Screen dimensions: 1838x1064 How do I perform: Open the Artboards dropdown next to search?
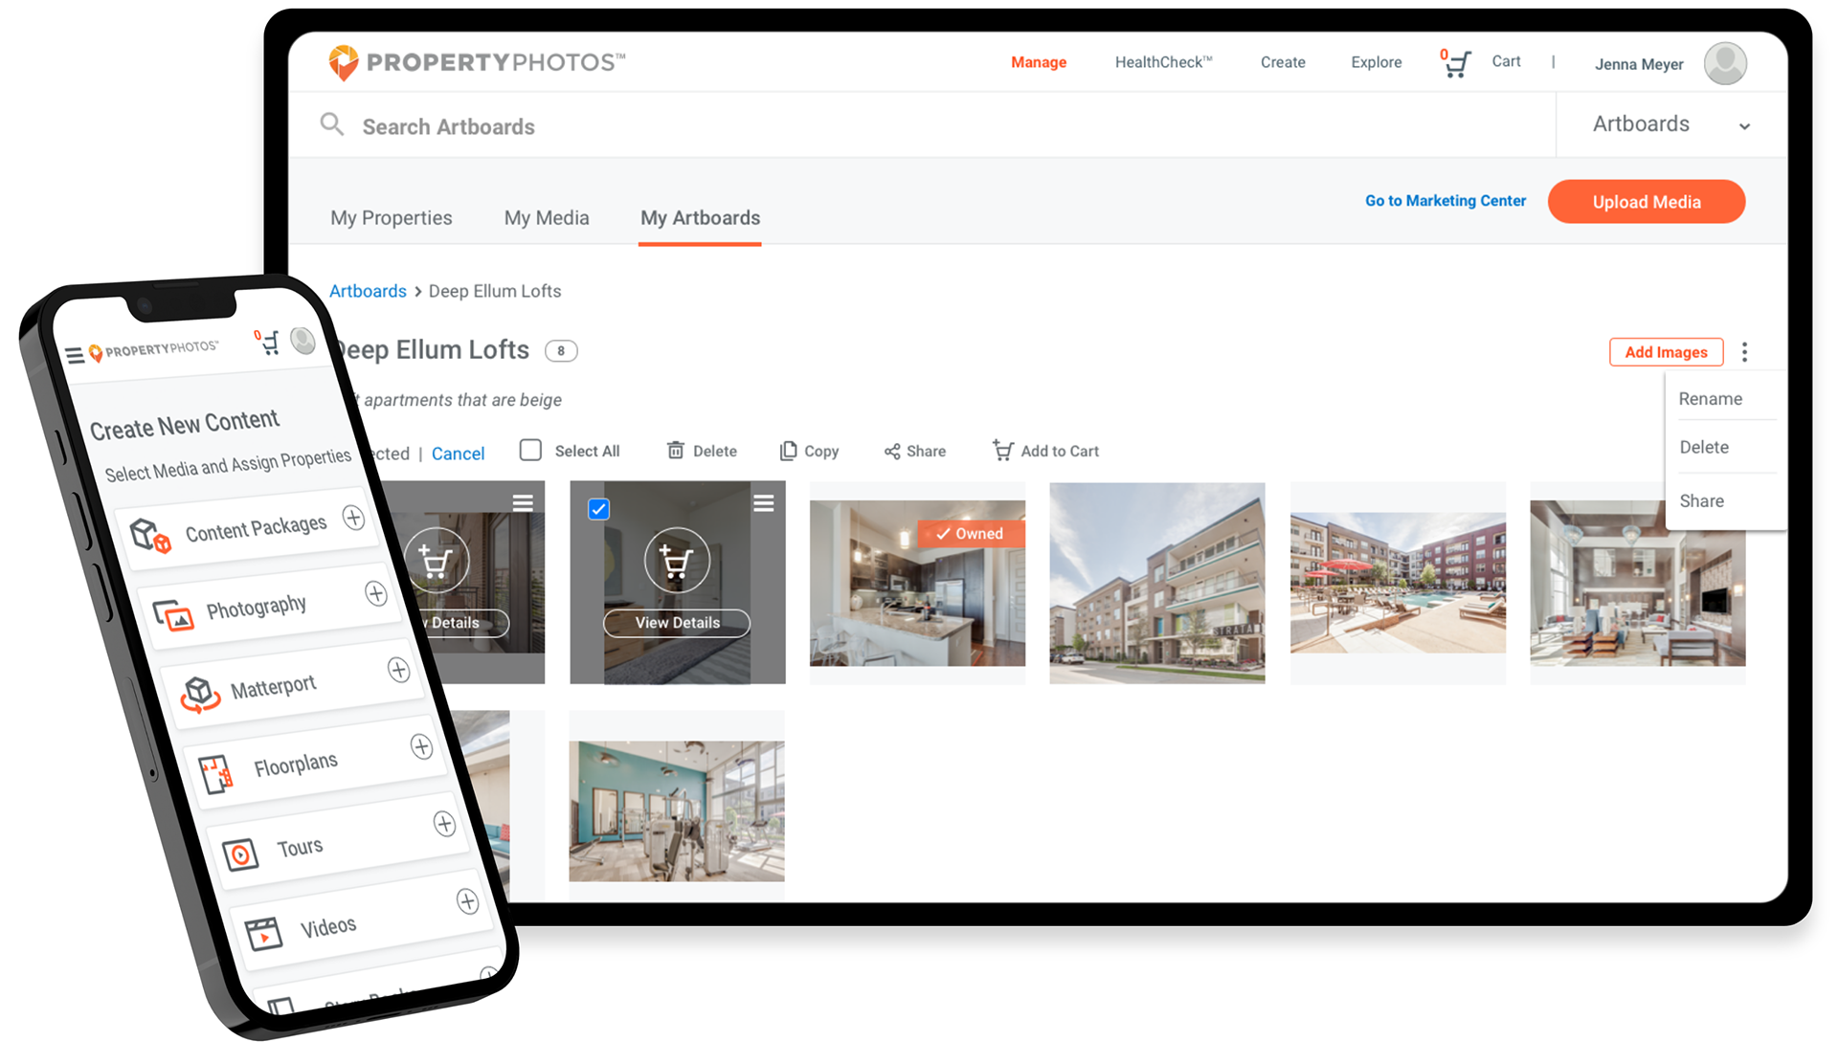[1671, 124]
